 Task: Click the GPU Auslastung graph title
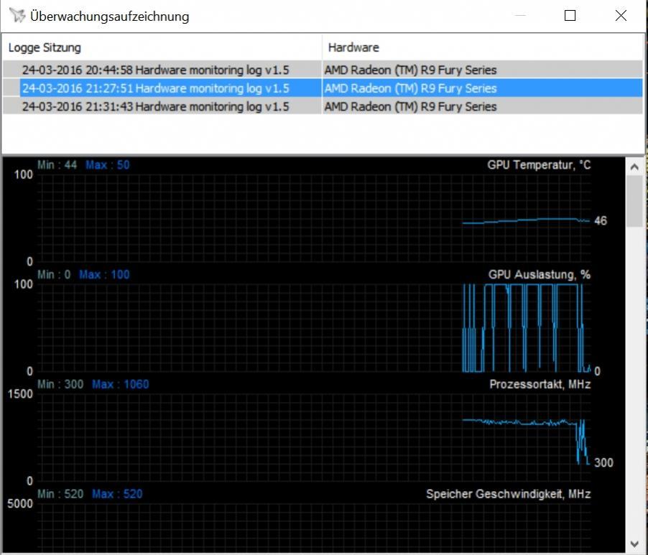[x=540, y=274]
